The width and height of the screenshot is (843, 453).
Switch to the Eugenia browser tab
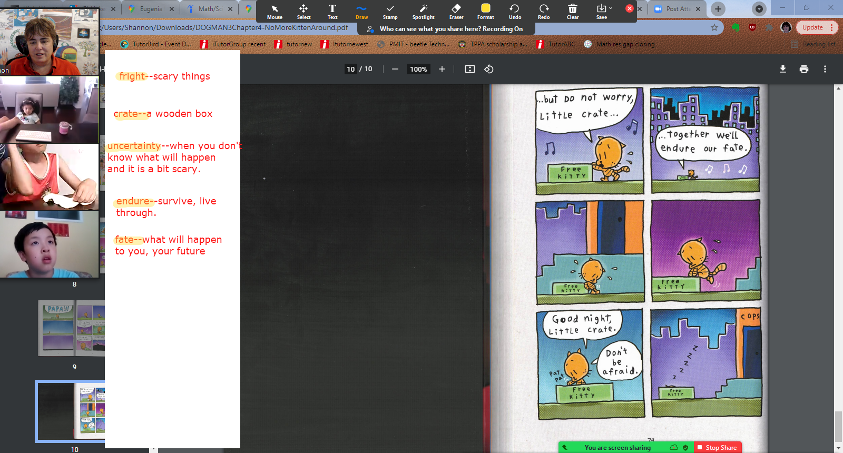(151, 9)
